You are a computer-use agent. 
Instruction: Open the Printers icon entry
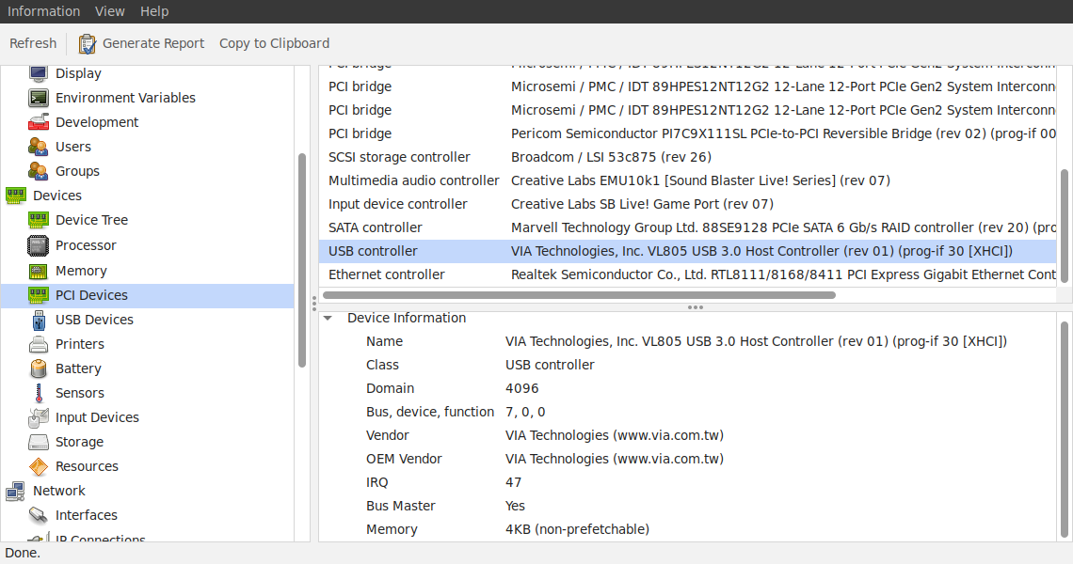click(39, 344)
